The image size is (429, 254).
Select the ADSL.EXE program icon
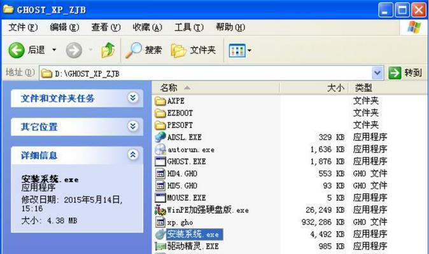coord(160,137)
